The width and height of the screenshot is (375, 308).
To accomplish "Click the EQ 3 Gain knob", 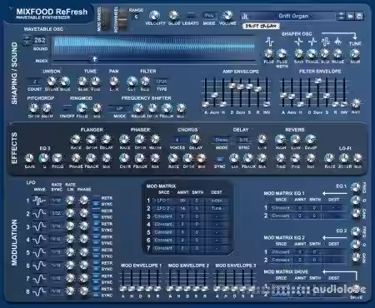I will pos(29,158).
